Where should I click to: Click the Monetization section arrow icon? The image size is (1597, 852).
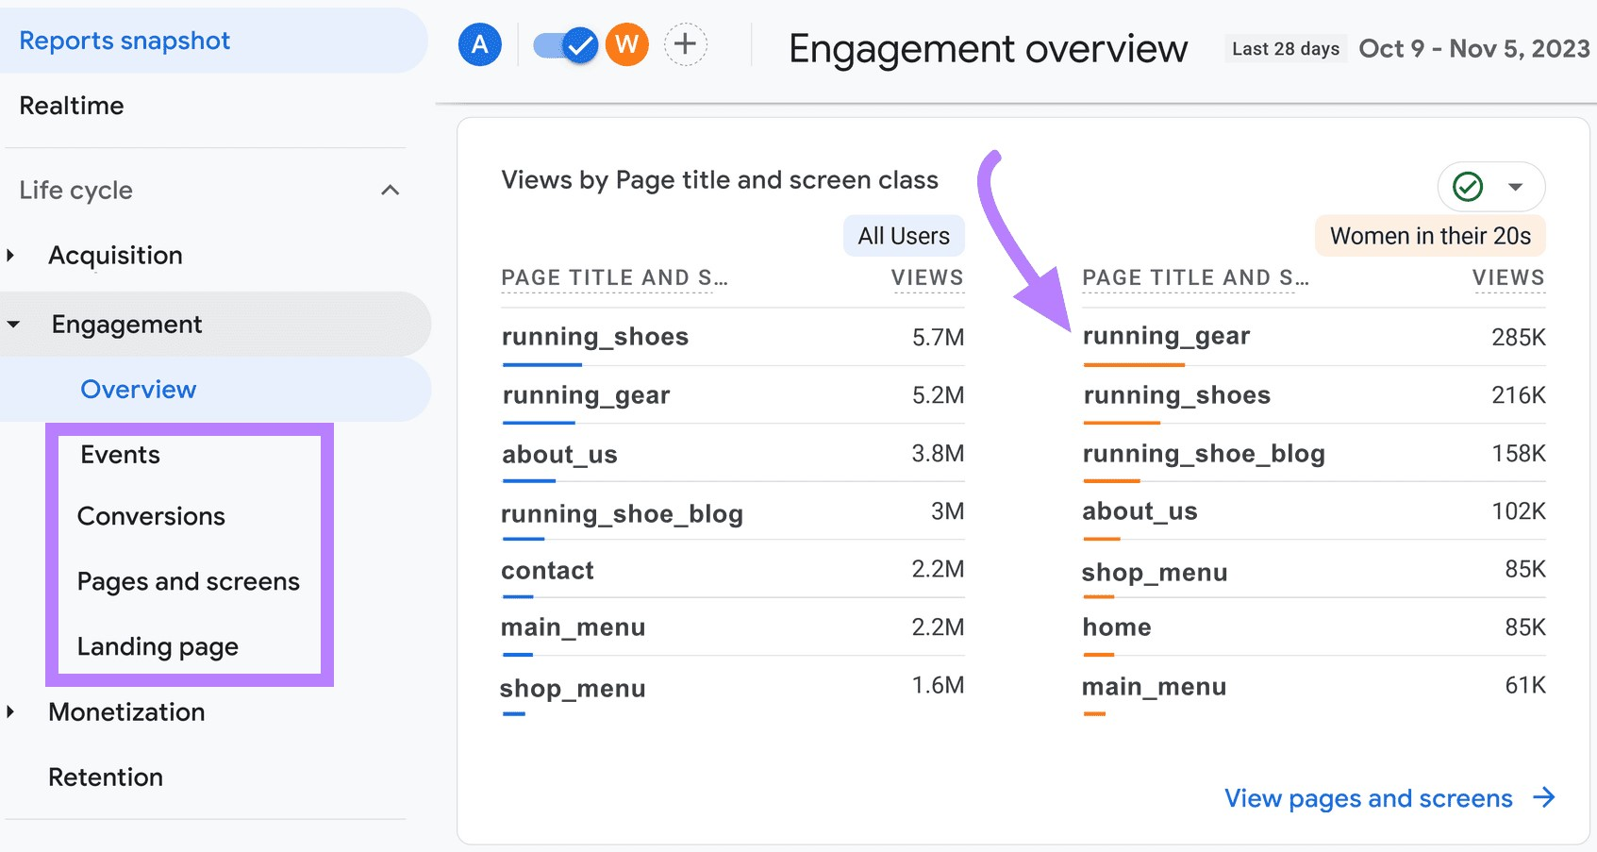click(x=11, y=712)
